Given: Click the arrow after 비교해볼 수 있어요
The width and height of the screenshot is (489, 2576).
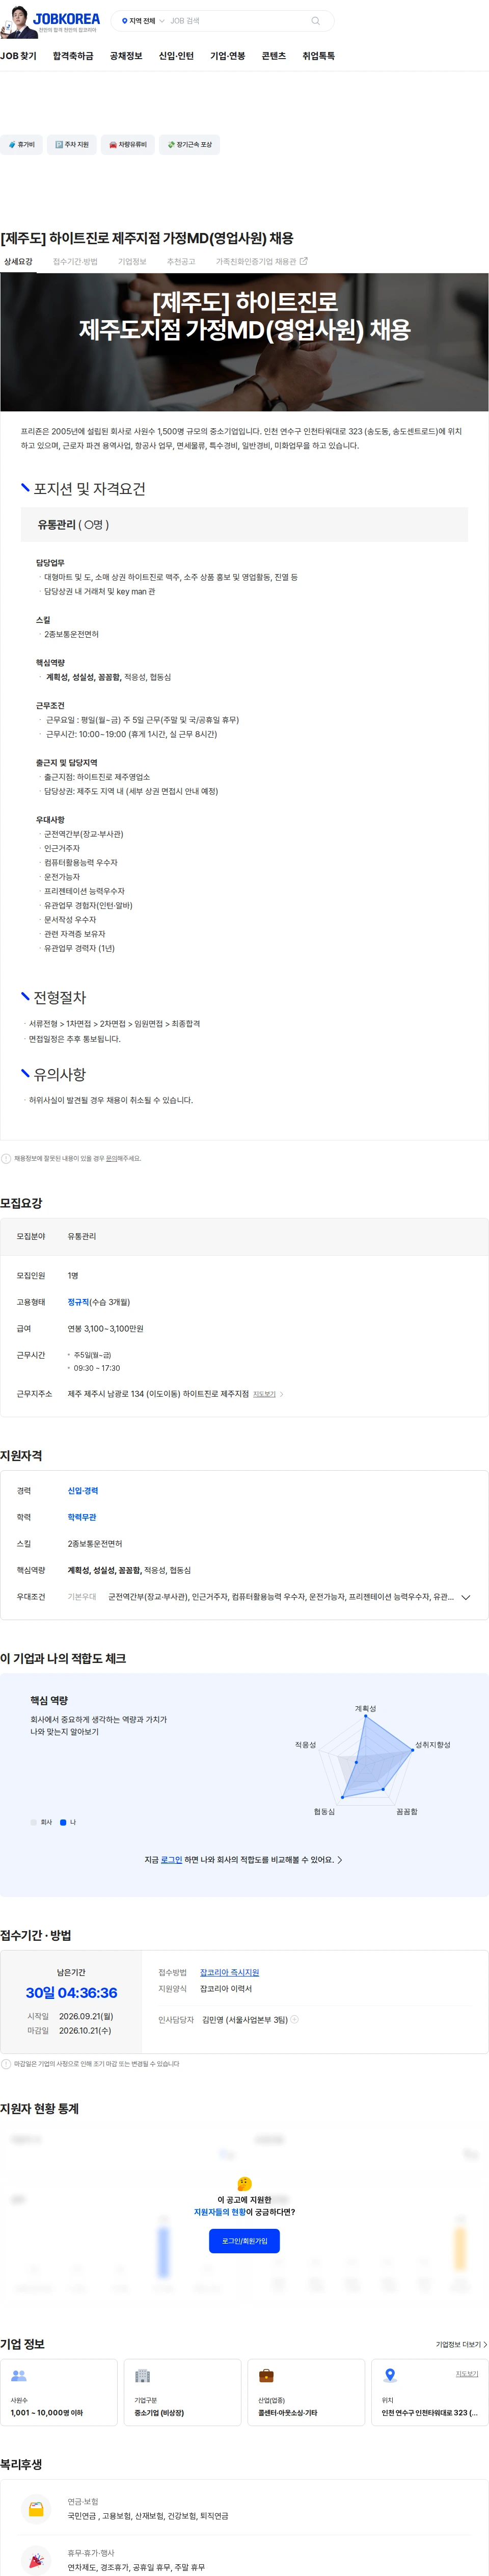Looking at the screenshot, I should point(340,1860).
